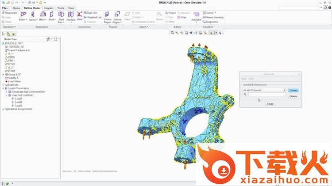Switch to the View tab
Image resolution: width=332 pixels, height=186 pixels.
[x=71, y=8]
